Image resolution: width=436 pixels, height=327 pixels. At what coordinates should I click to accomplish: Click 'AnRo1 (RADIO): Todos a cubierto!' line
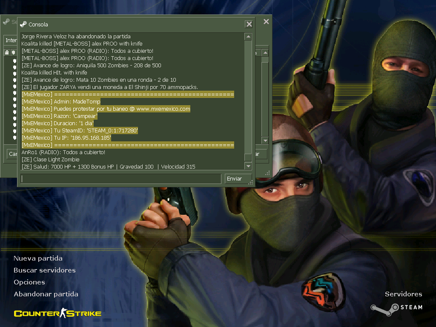pyautogui.click(x=63, y=152)
